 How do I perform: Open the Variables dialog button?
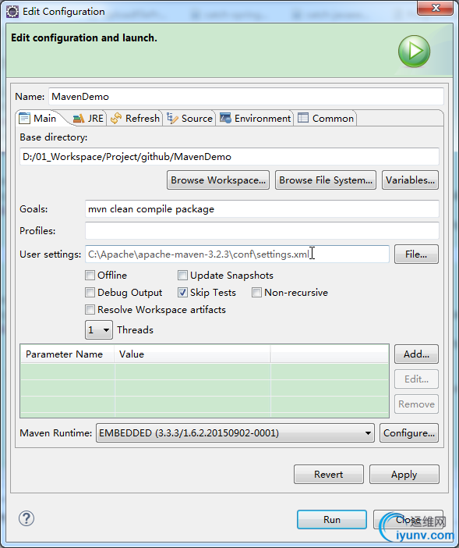click(410, 180)
